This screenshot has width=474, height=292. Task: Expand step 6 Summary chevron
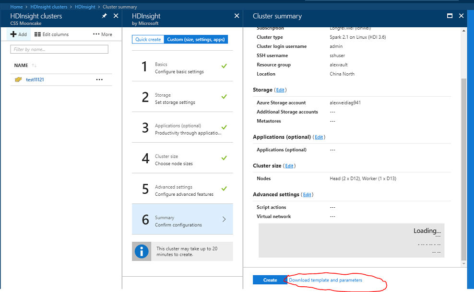point(224,219)
